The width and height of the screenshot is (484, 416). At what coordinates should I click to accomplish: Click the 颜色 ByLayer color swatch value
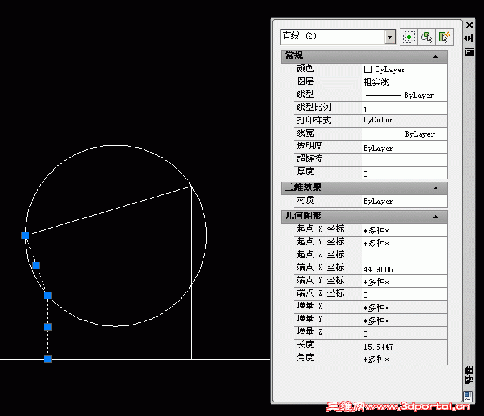[405, 69]
